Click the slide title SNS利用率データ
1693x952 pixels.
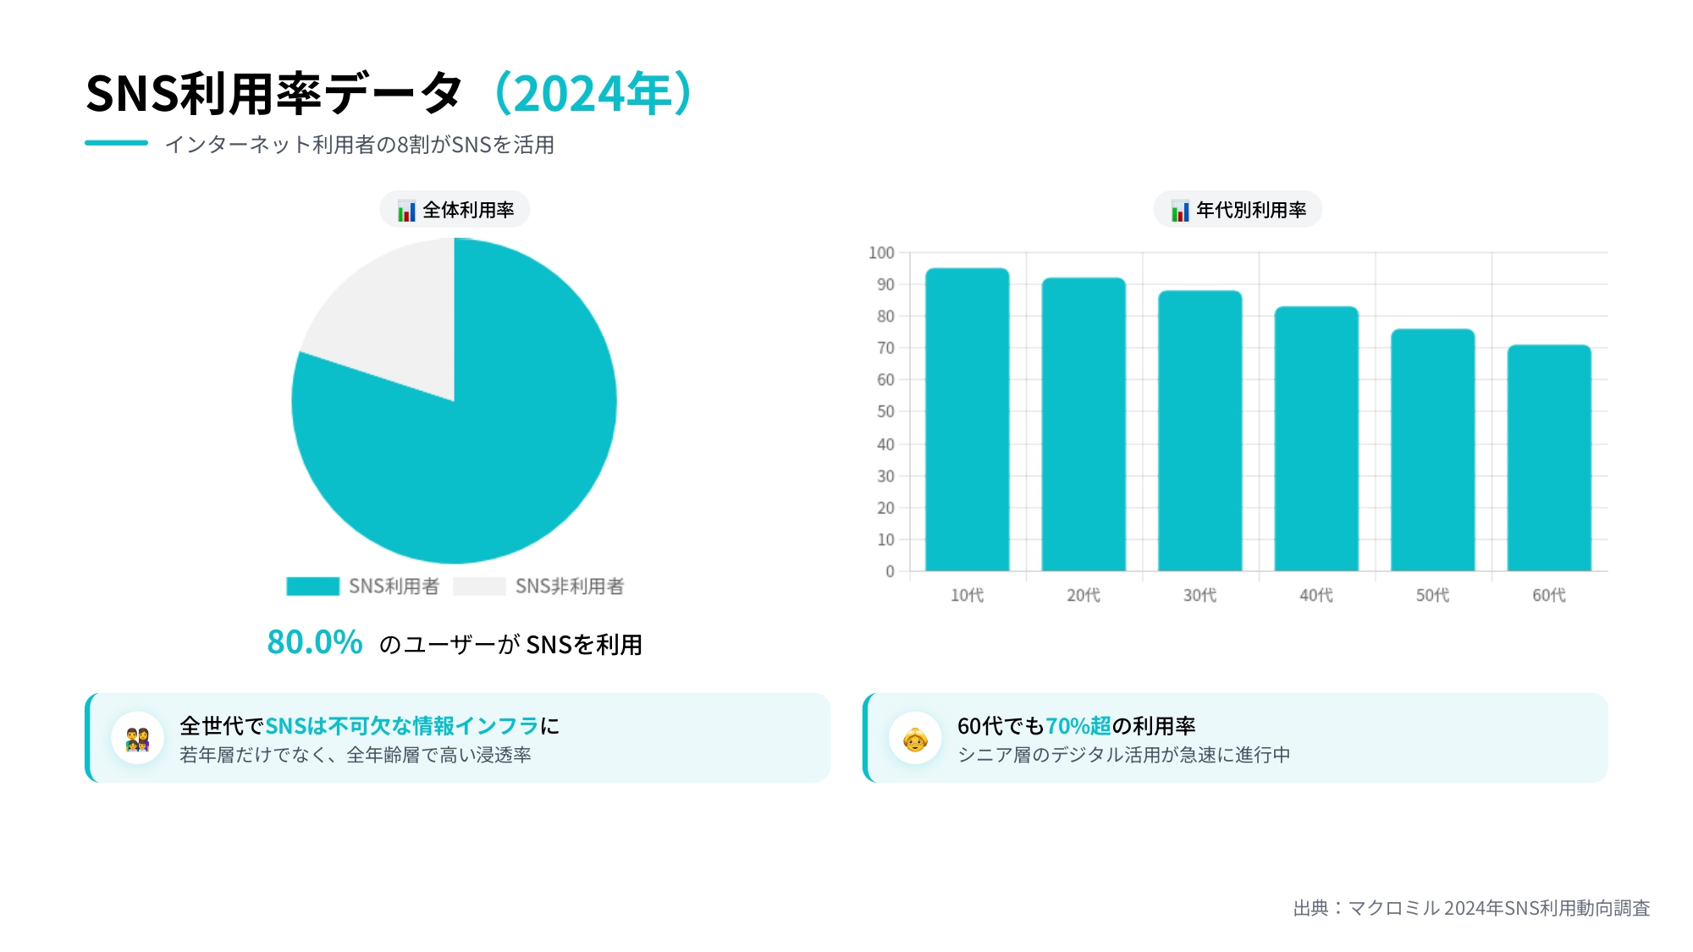[x=275, y=93]
